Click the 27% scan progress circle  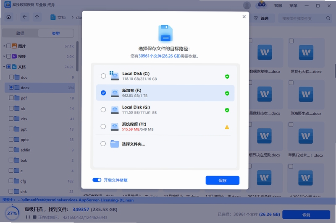(12, 213)
